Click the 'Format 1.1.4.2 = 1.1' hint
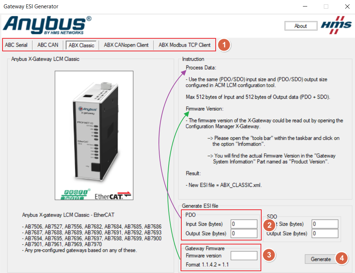This screenshot has width=355, height=273. tap(207, 265)
